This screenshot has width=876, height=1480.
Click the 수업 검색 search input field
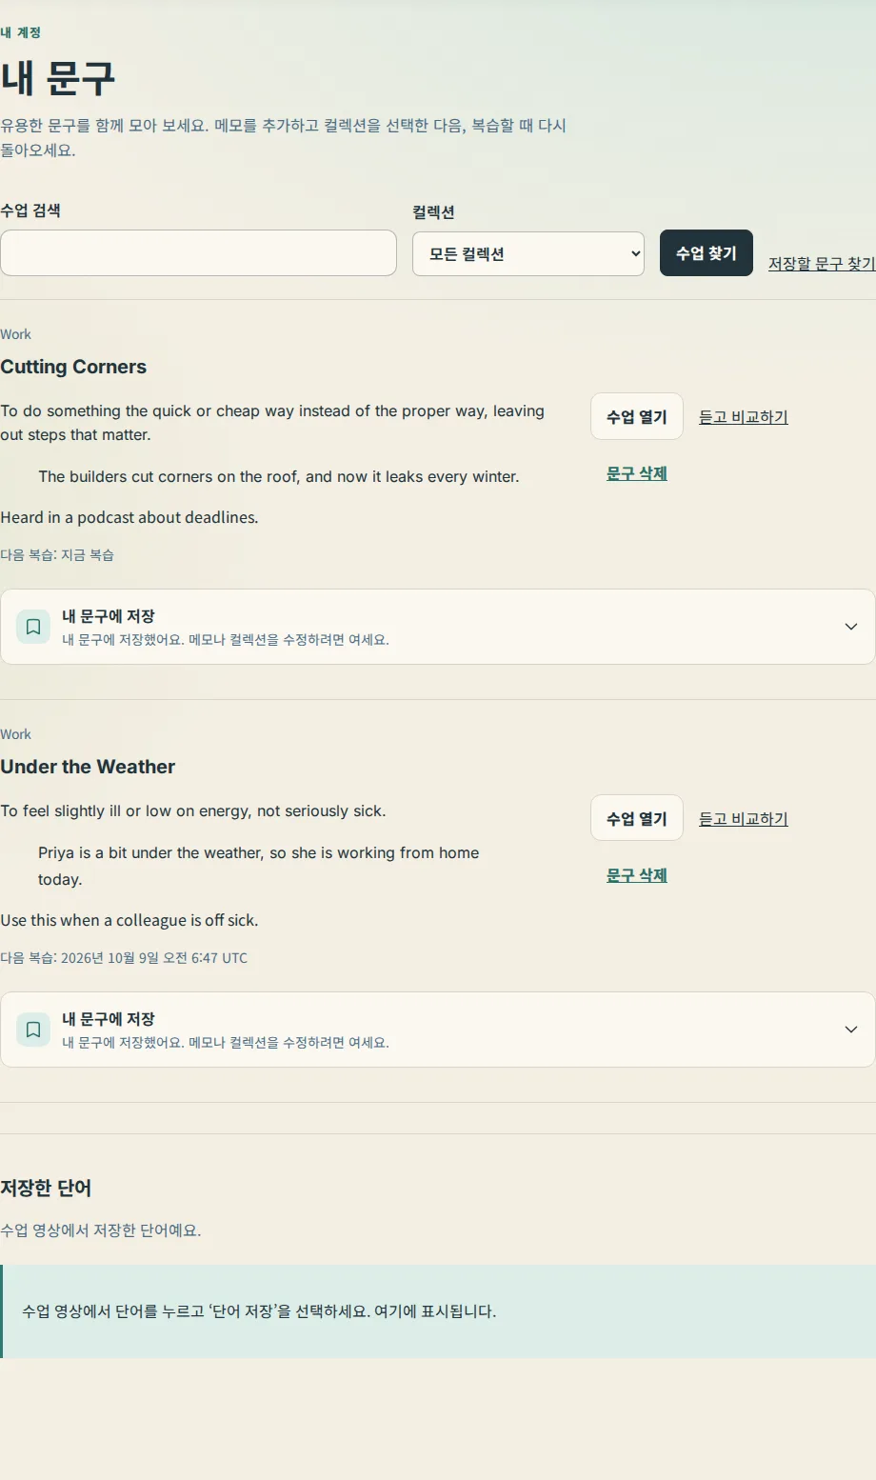coord(198,252)
